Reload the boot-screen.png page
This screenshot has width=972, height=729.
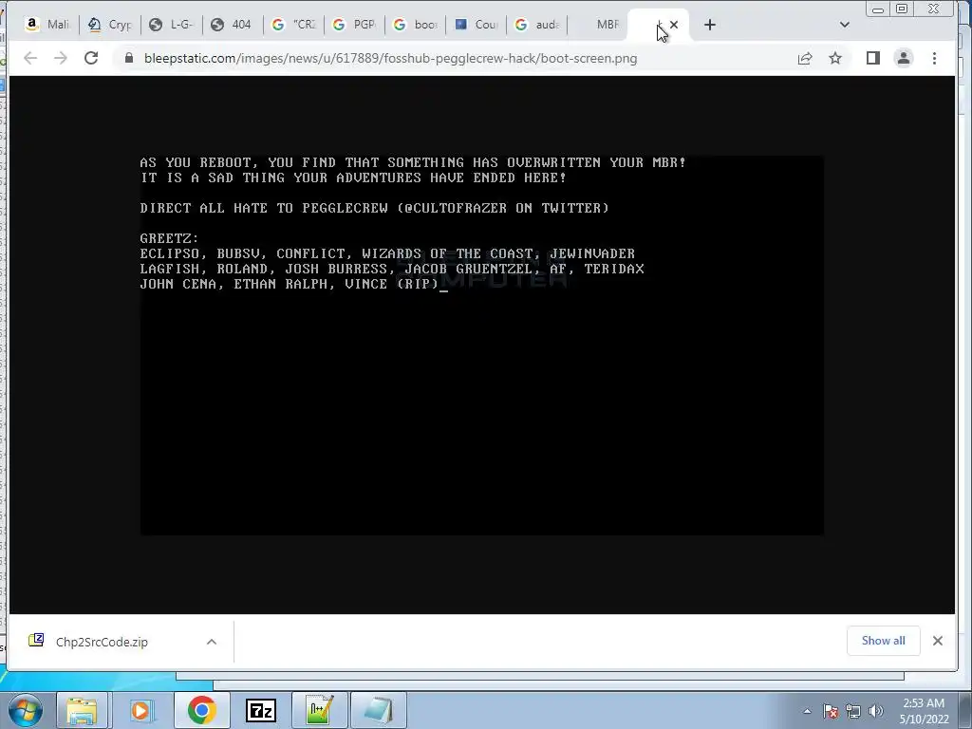coord(91,58)
